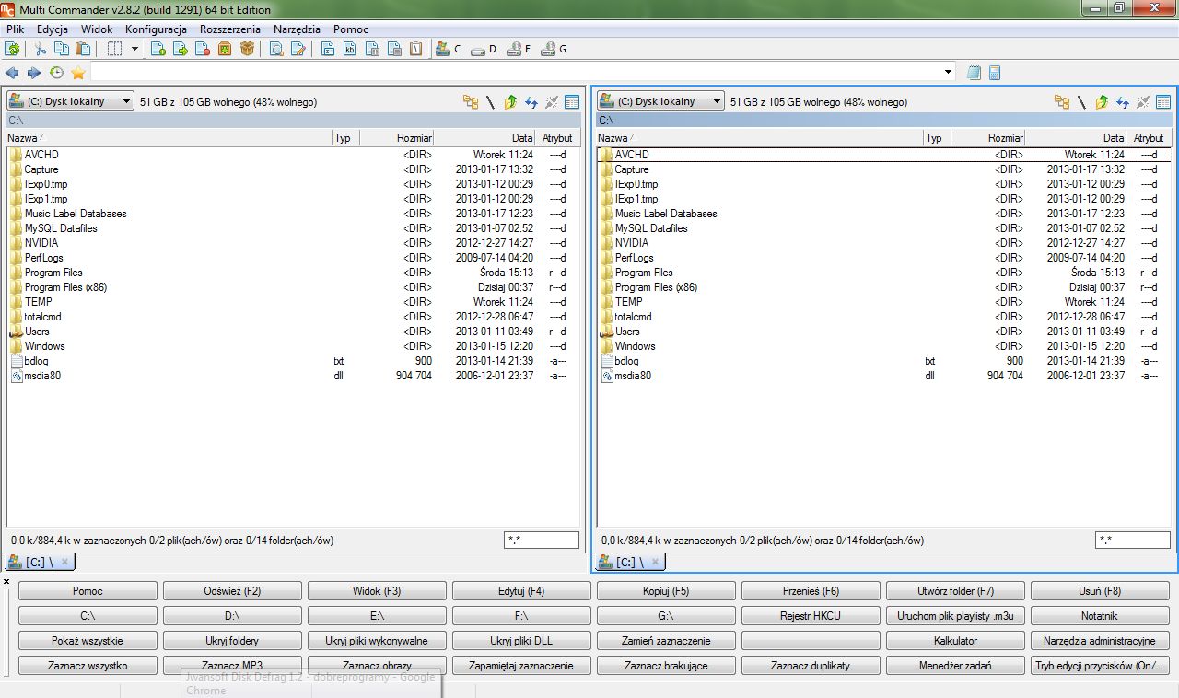Open left panel drive selector dropdown
The image size is (1179, 698).
pyautogui.click(x=71, y=101)
